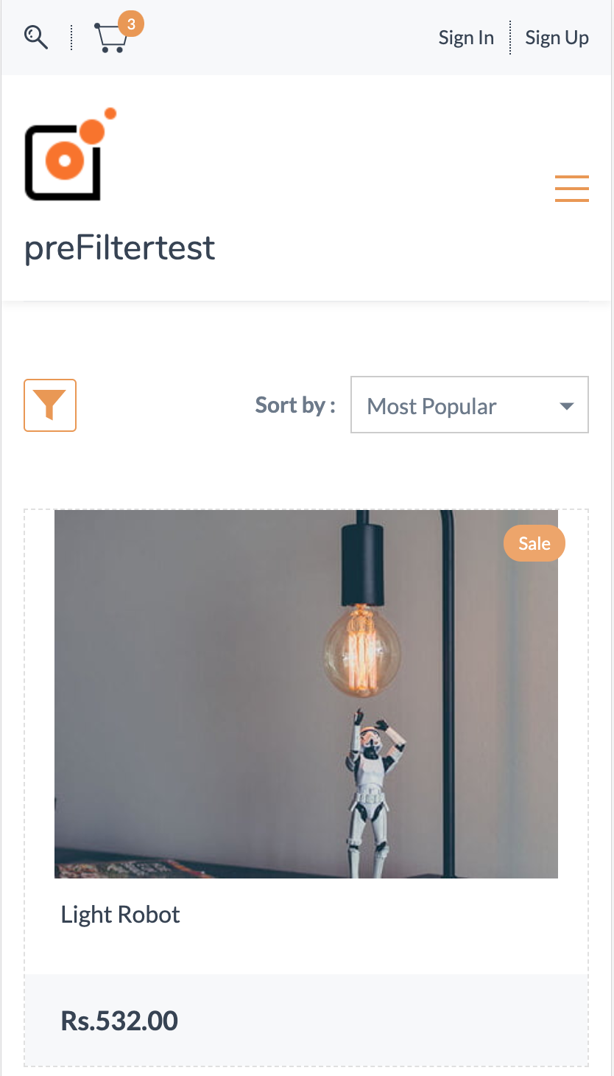The width and height of the screenshot is (614, 1076).
Task: Click the Sort by label
Action: click(x=294, y=405)
